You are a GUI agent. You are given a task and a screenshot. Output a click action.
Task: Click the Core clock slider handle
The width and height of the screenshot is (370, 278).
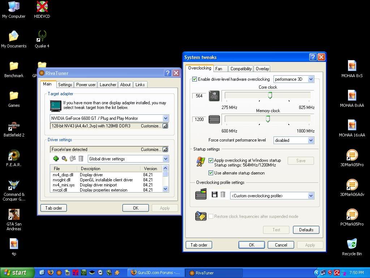[x=270, y=95]
